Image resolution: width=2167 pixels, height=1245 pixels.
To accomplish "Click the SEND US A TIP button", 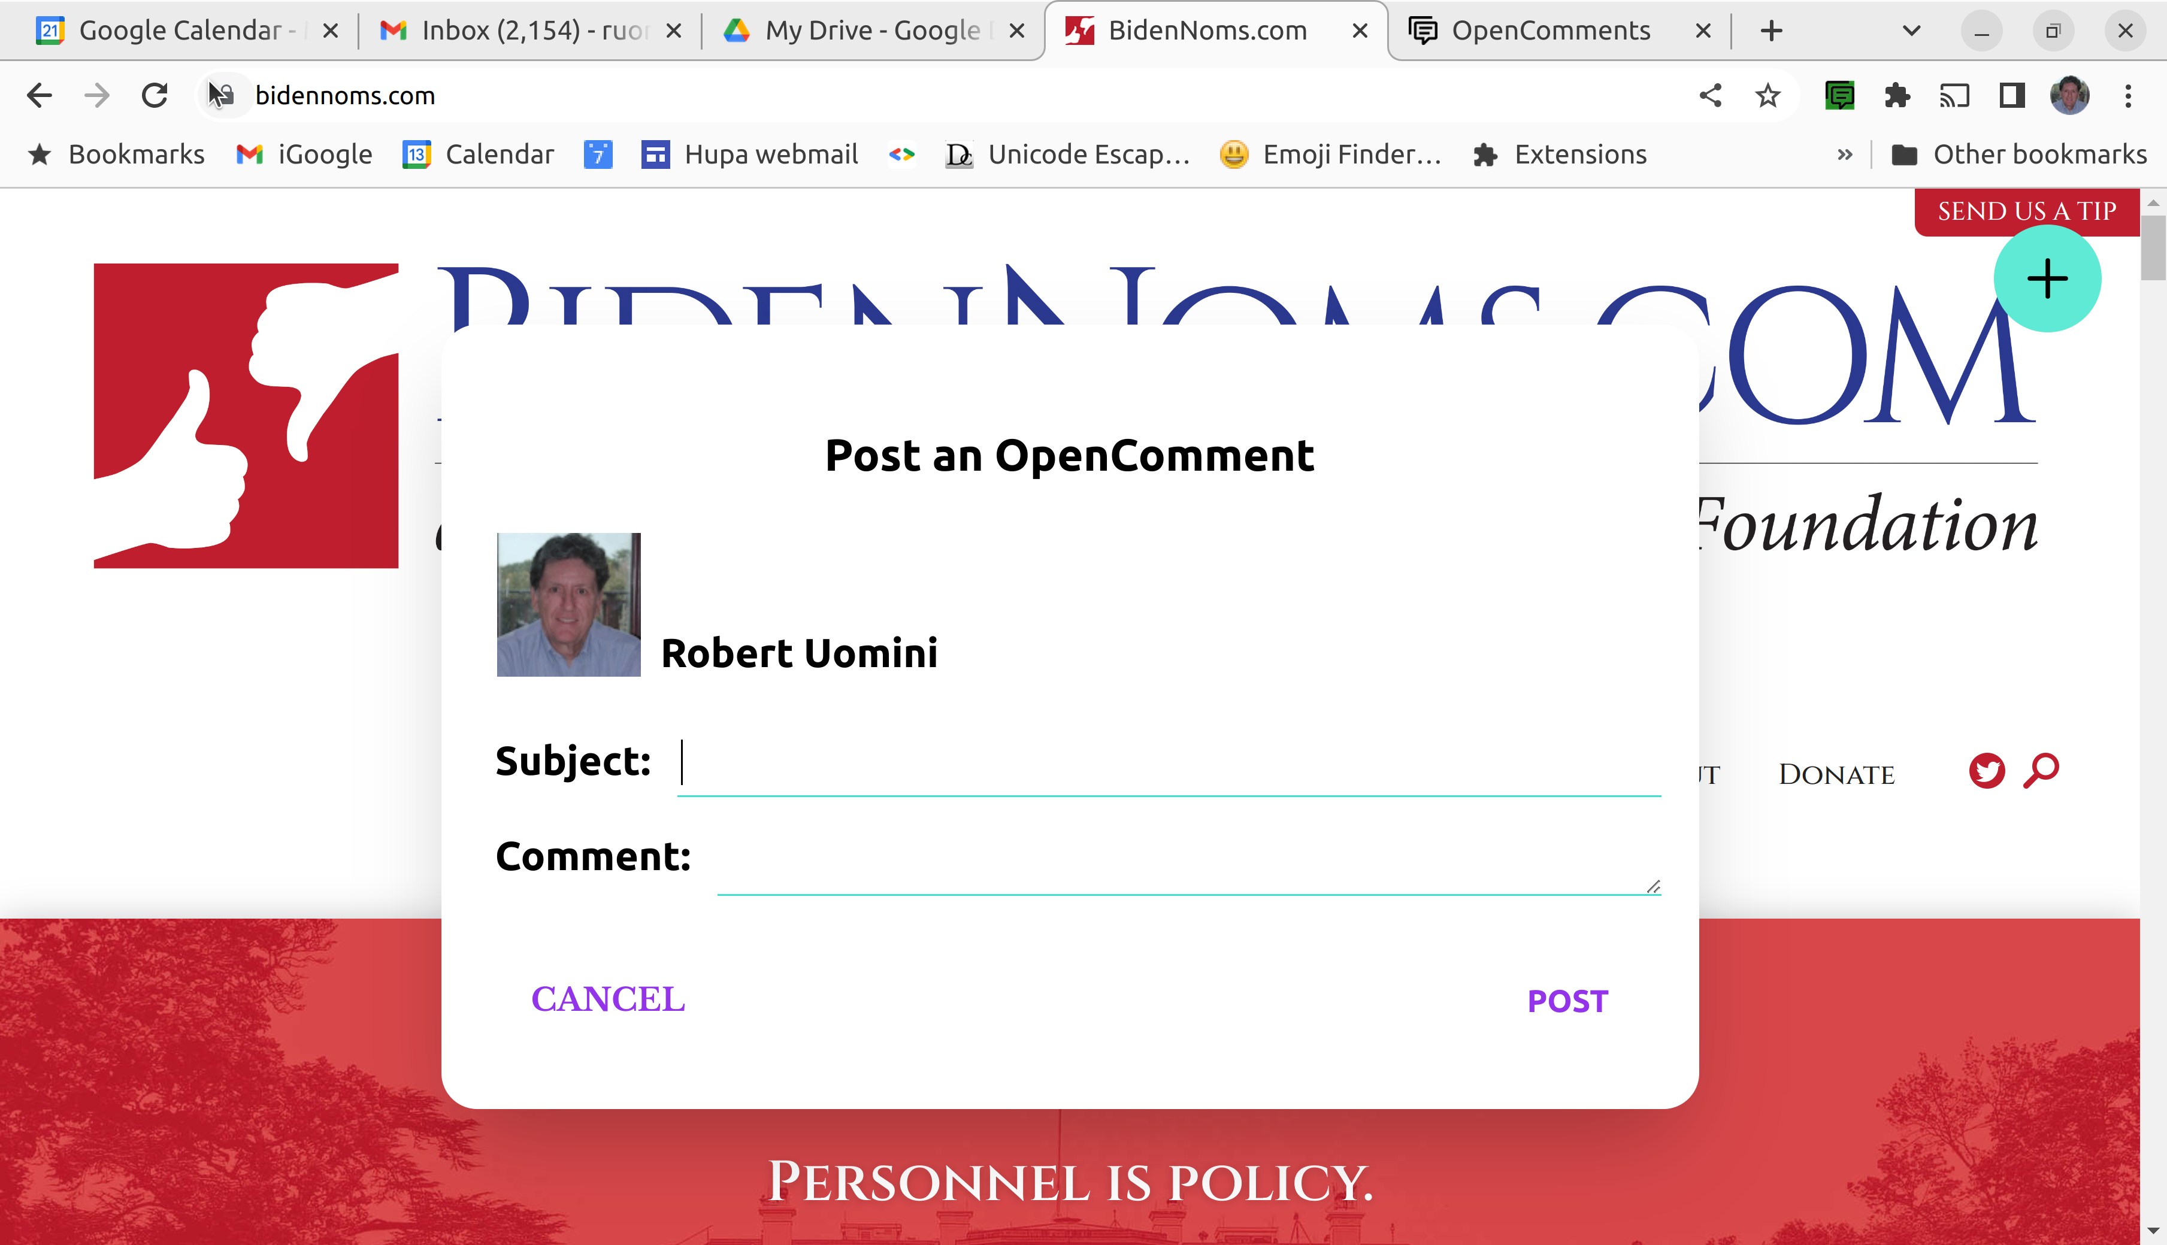I will (2027, 211).
